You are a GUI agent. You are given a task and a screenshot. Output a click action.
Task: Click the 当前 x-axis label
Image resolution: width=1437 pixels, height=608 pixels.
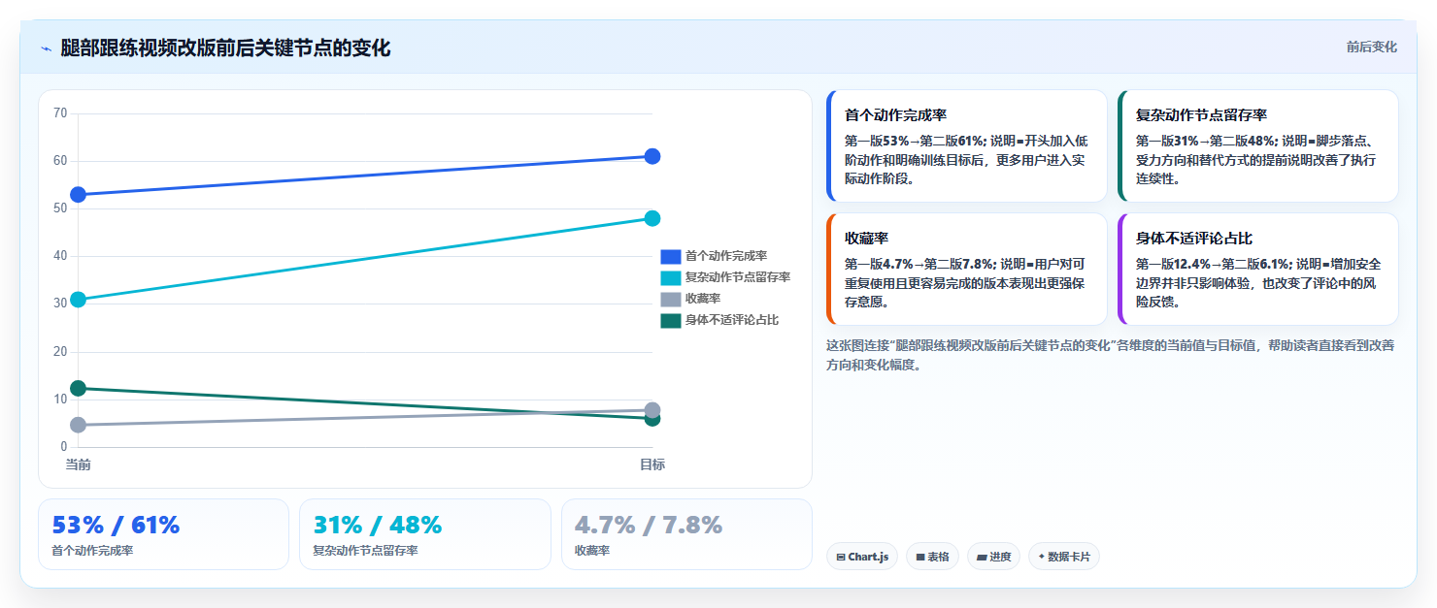tap(79, 464)
